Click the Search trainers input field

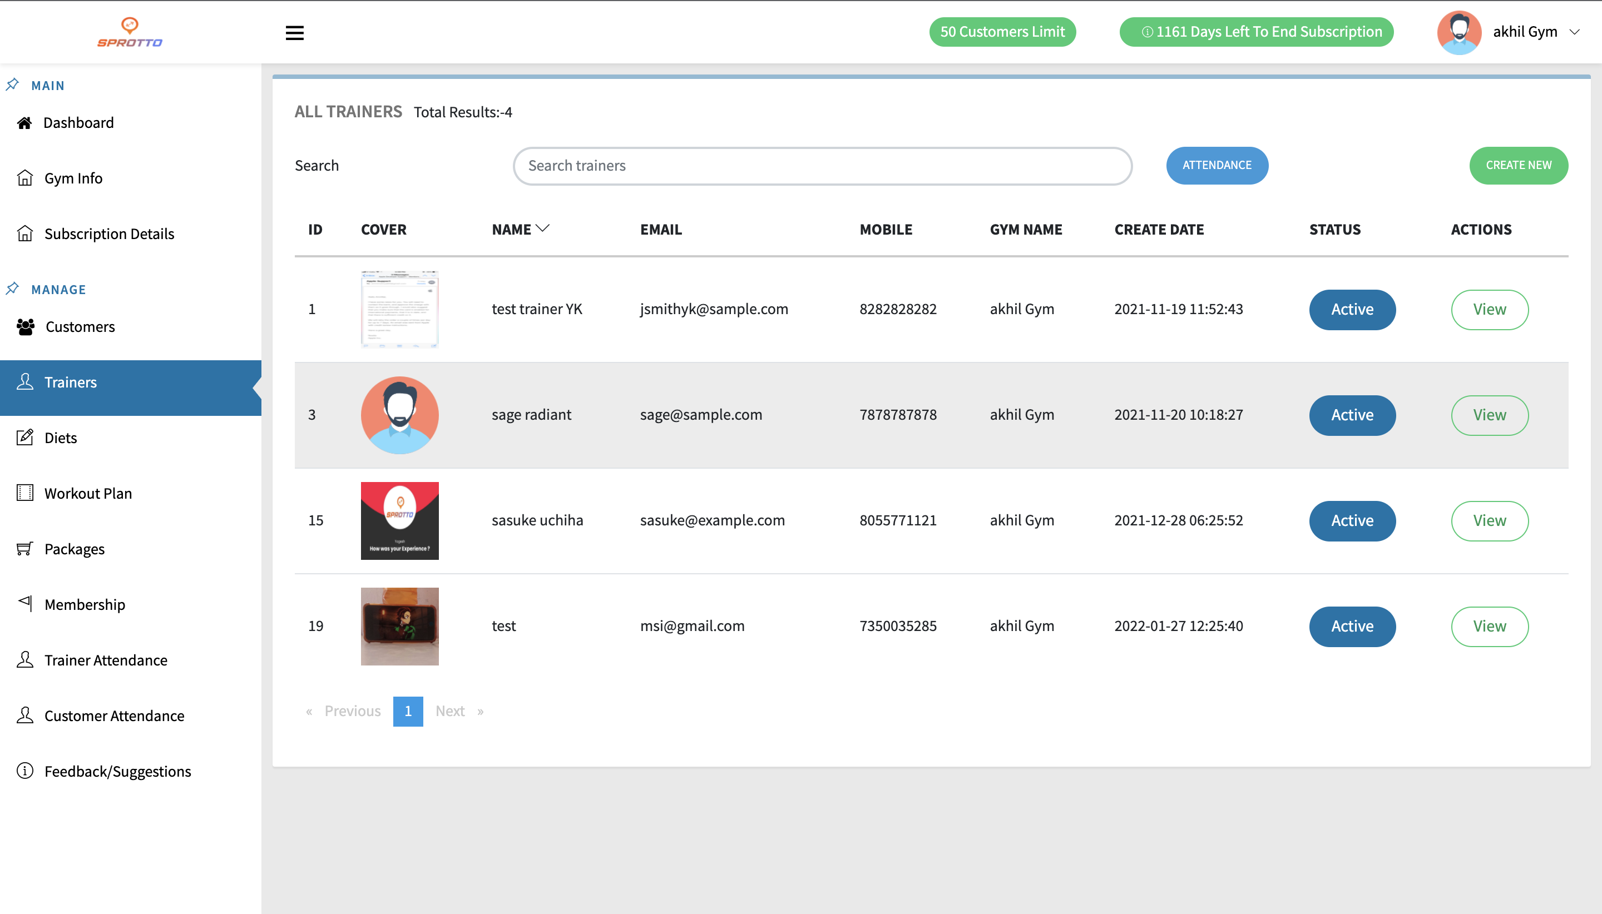[822, 166]
